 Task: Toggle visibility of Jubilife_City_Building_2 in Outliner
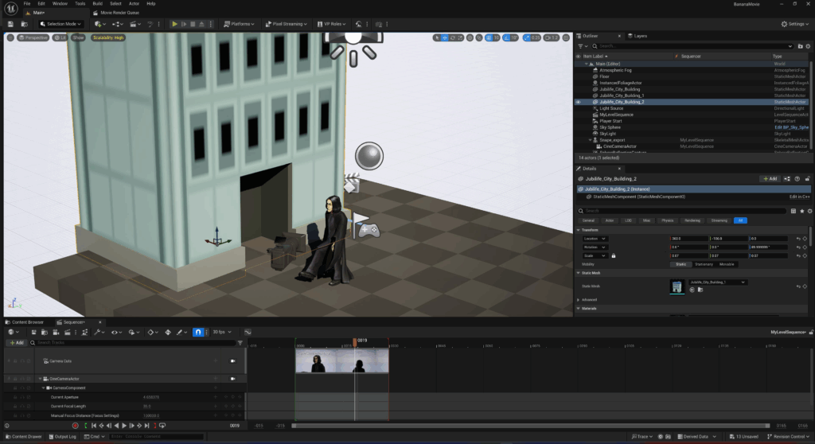[x=579, y=102]
